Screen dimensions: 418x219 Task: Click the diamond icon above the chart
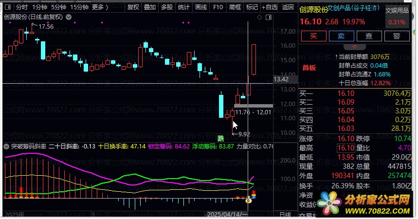click(259, 18)
